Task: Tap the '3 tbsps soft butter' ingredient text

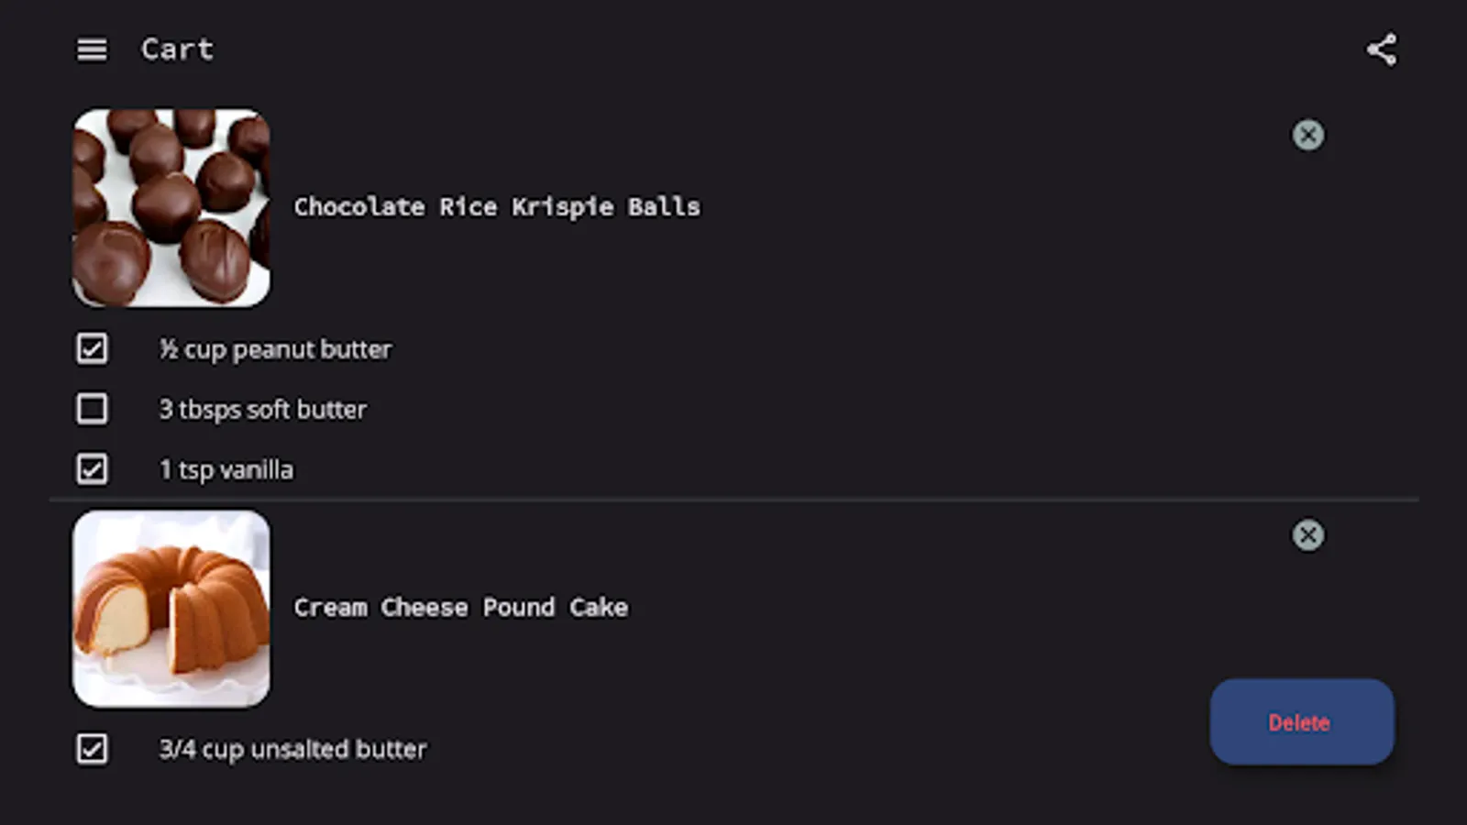Action: click(x=263, y=410)
